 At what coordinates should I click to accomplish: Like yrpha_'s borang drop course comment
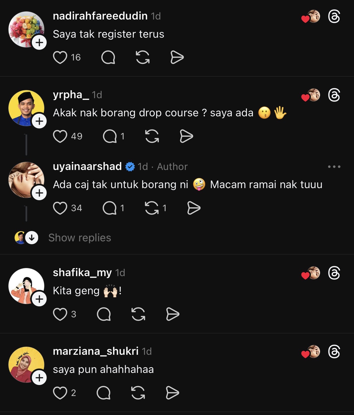(x=60, y=136)
